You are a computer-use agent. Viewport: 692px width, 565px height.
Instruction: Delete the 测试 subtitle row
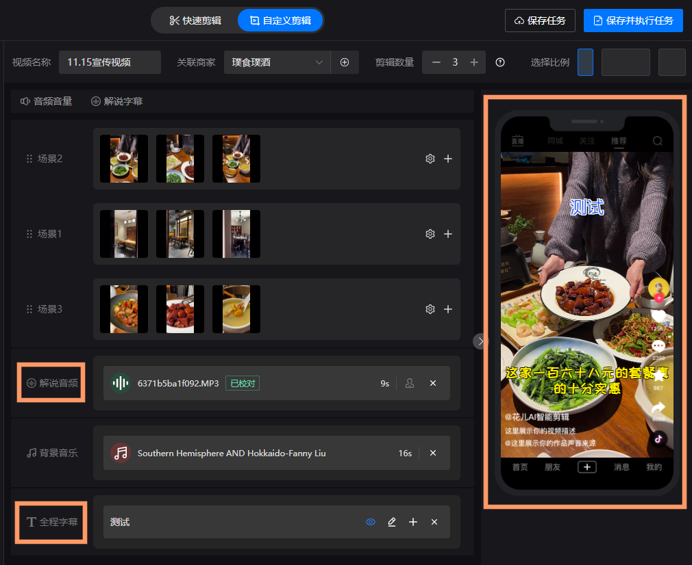click(434, 523)
